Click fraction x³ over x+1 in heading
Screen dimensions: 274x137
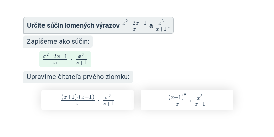coord(161,25)
